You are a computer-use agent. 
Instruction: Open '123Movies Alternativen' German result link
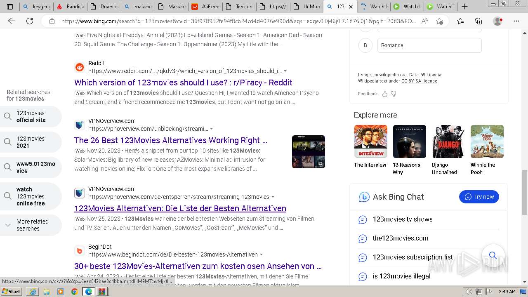click(180, 208)
